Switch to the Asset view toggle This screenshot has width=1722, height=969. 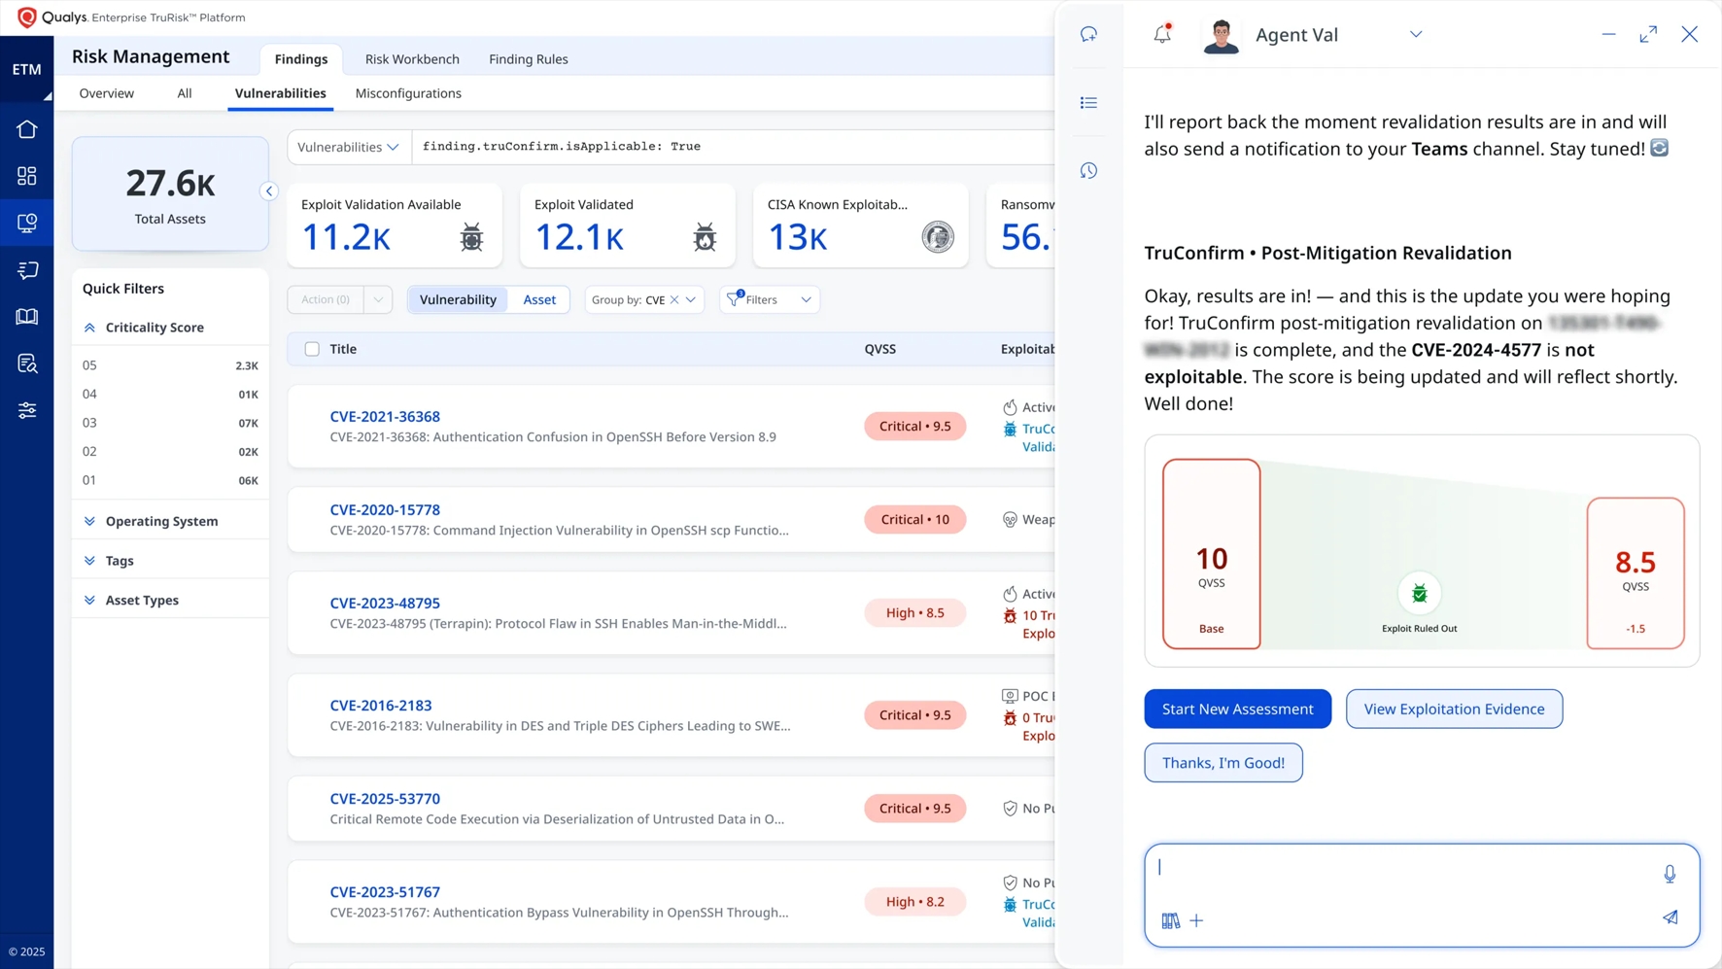(x=539, y=299)
